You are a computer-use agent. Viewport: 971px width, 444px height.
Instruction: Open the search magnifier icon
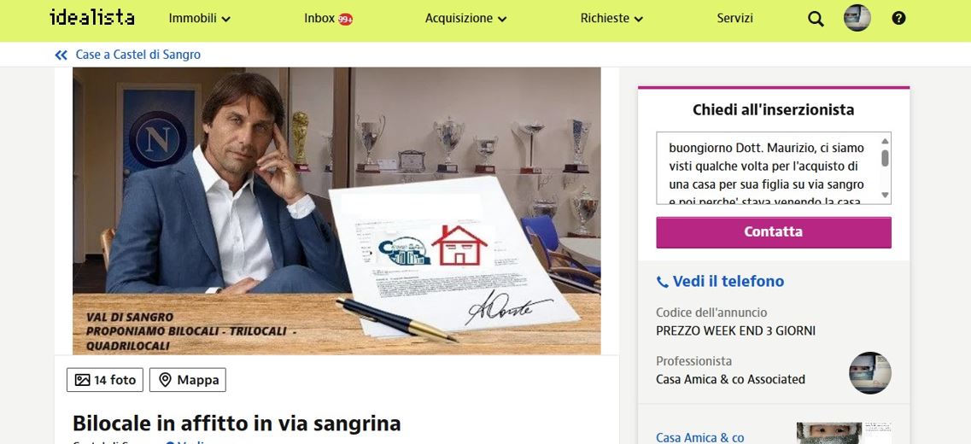pos(816,19)
